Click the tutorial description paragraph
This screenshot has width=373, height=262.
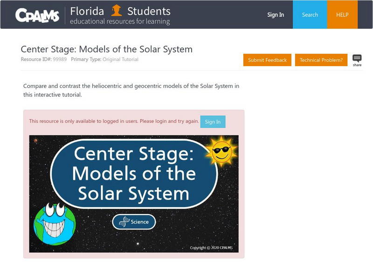tap(131, 90)
